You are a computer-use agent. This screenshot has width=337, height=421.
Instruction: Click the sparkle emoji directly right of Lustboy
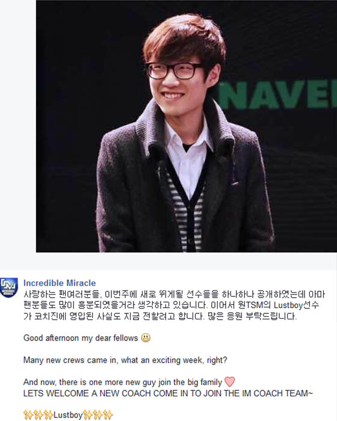point(87,415)
